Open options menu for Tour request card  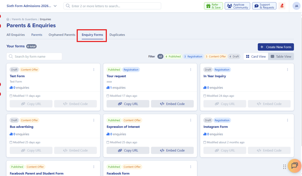[x=191, y=70]
